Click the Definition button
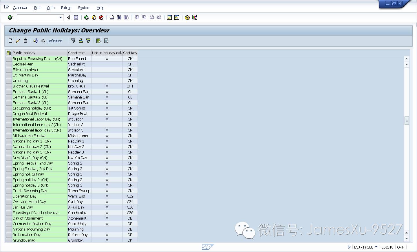 (52, 41)
